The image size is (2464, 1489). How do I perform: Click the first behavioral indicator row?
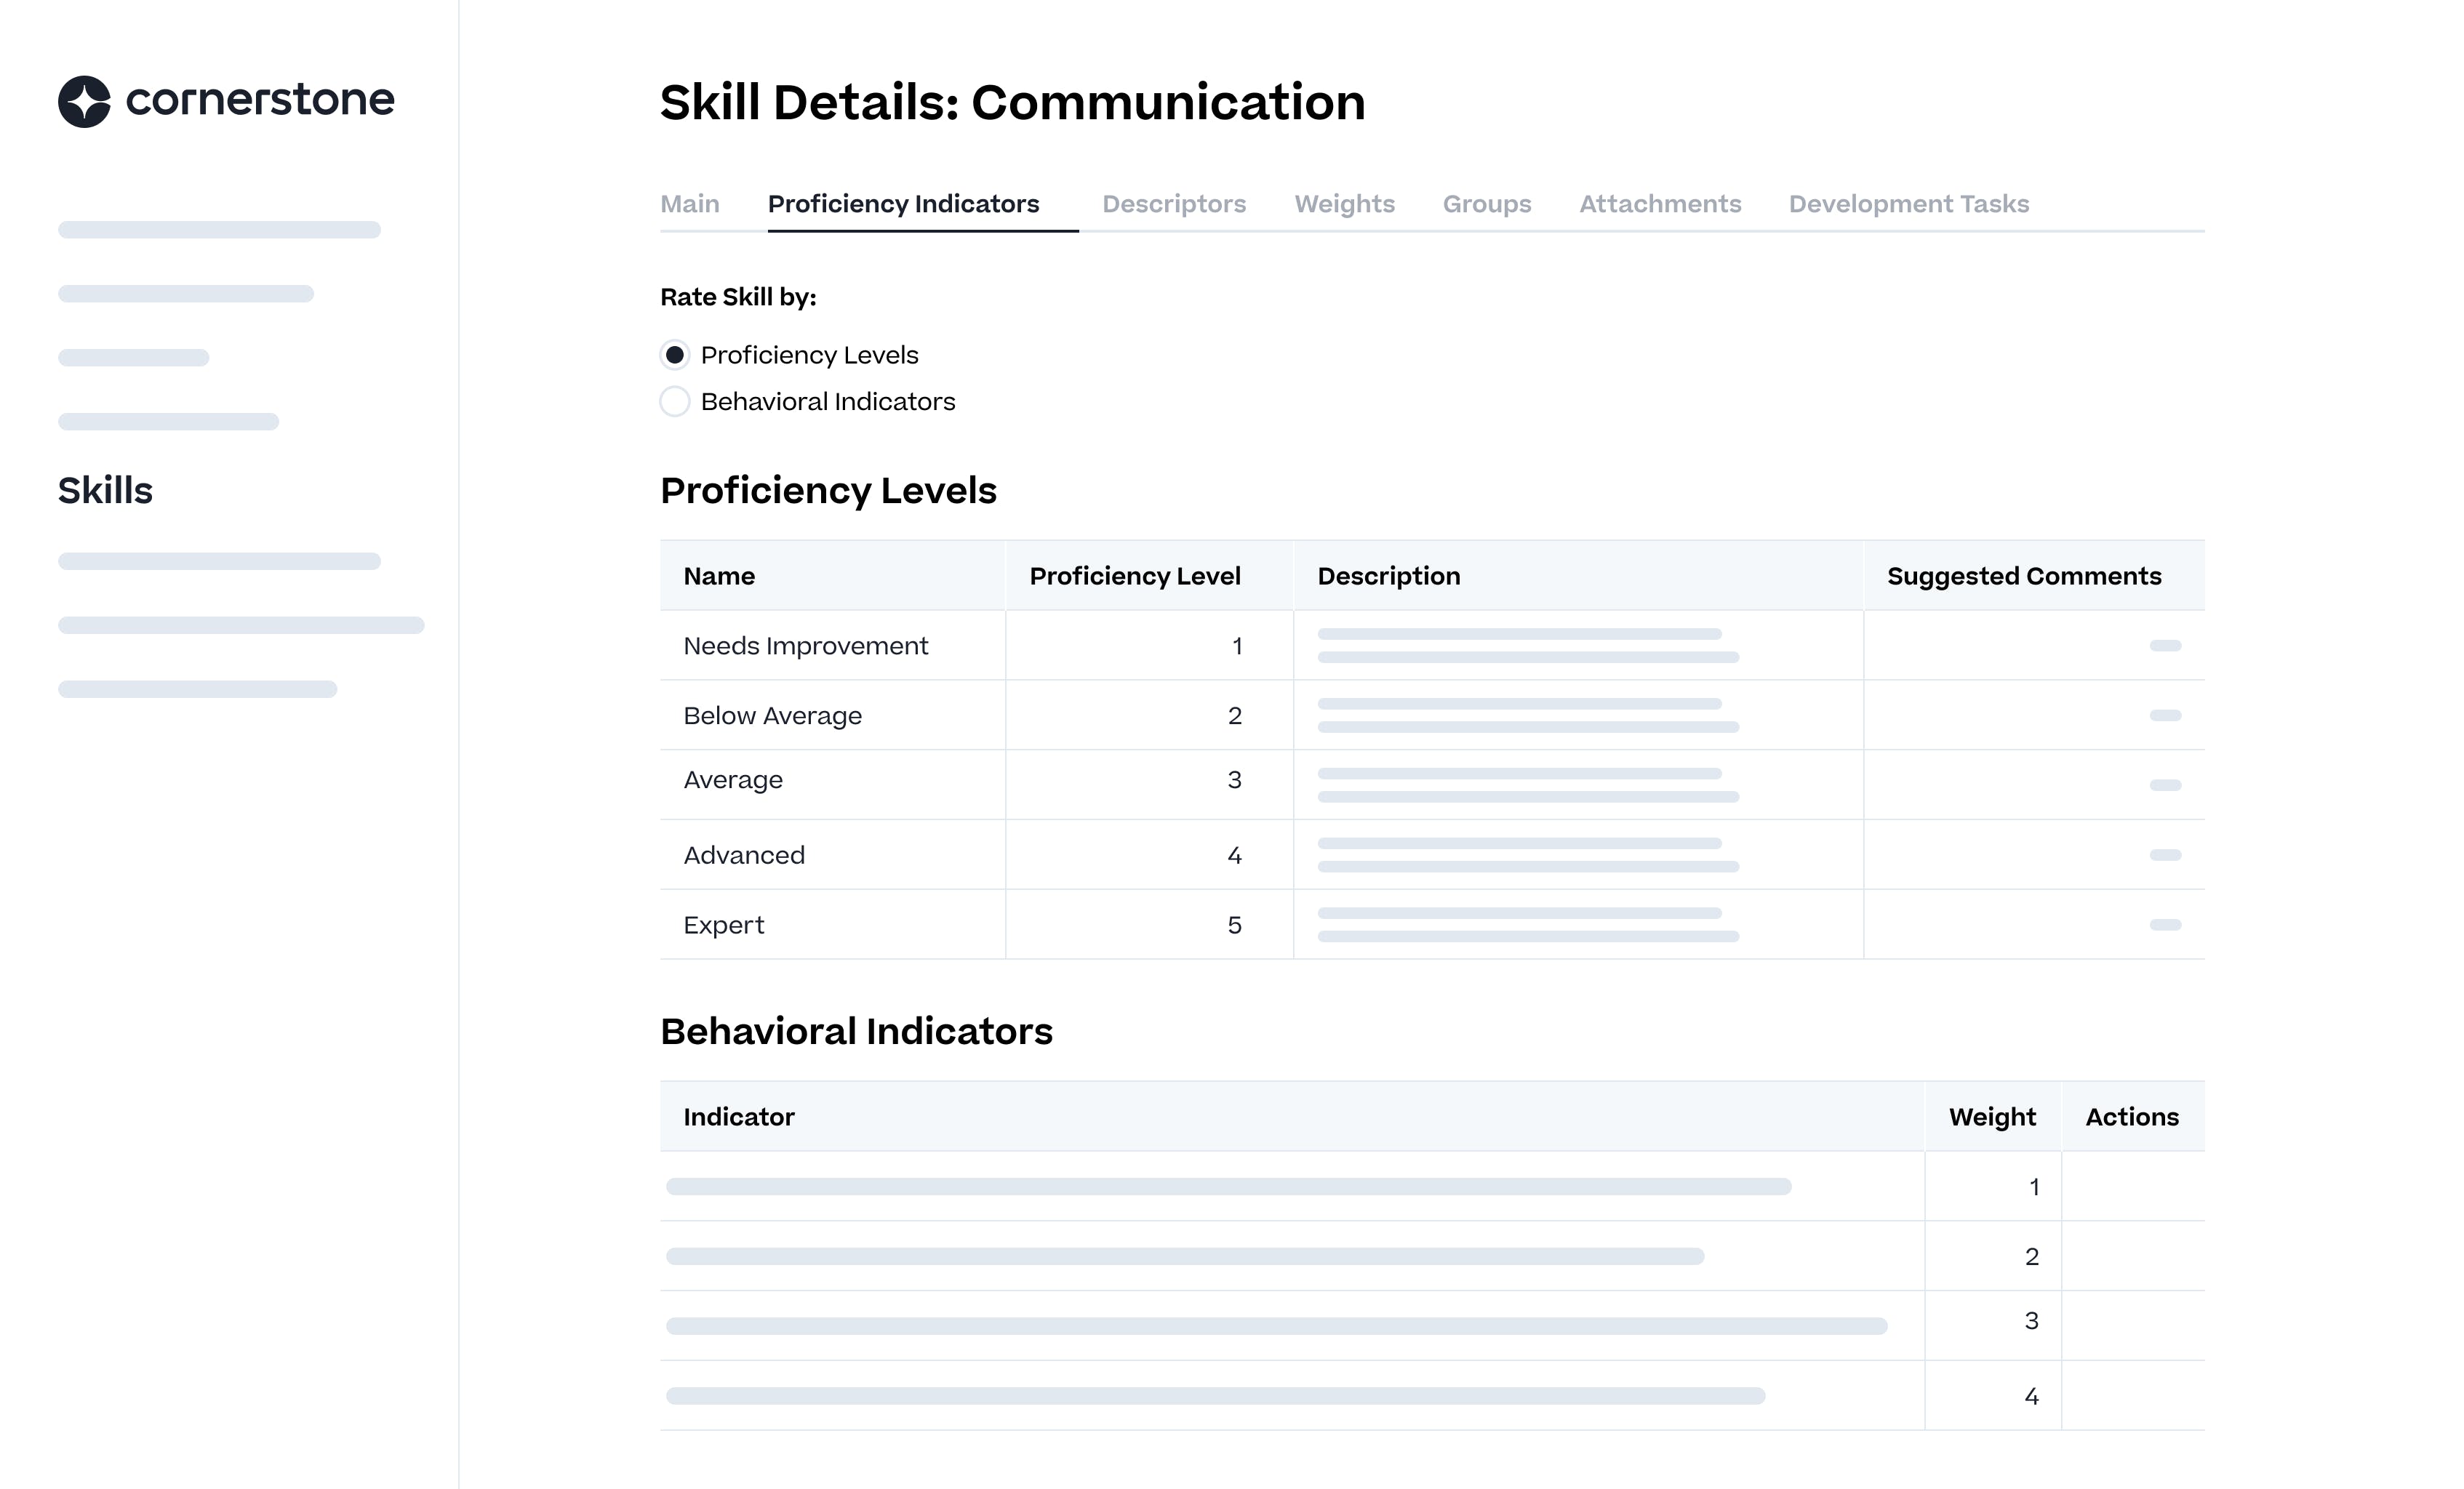tap(1228, 1186)
